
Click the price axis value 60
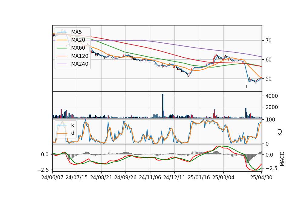coord(269,60)
